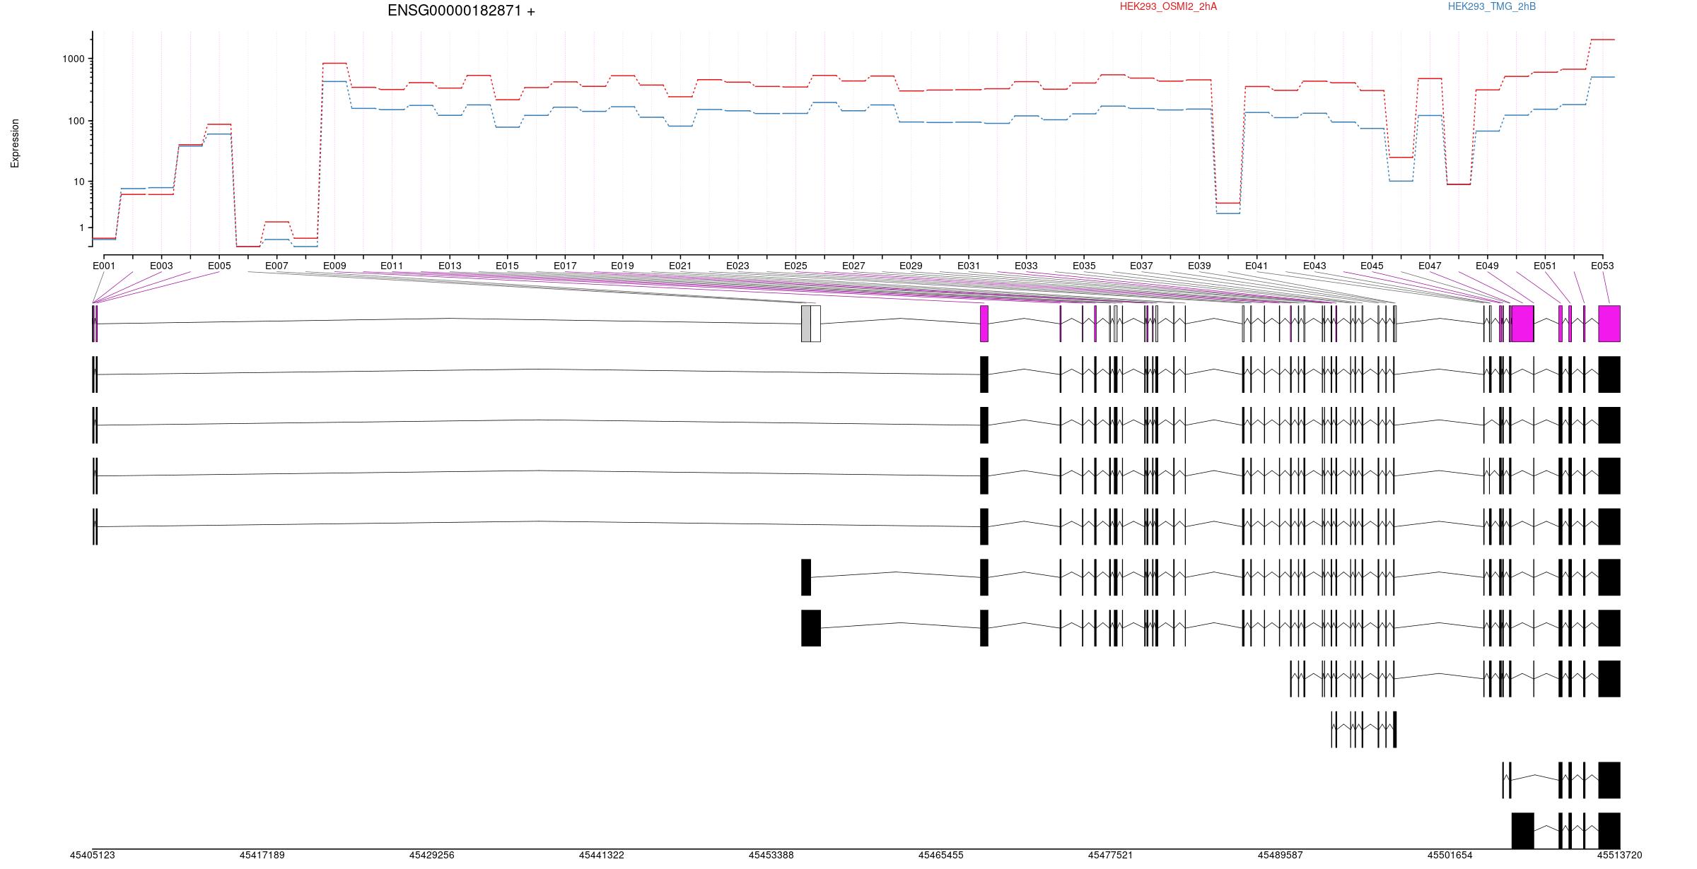Select exon bin label E051

point(1545,266)
